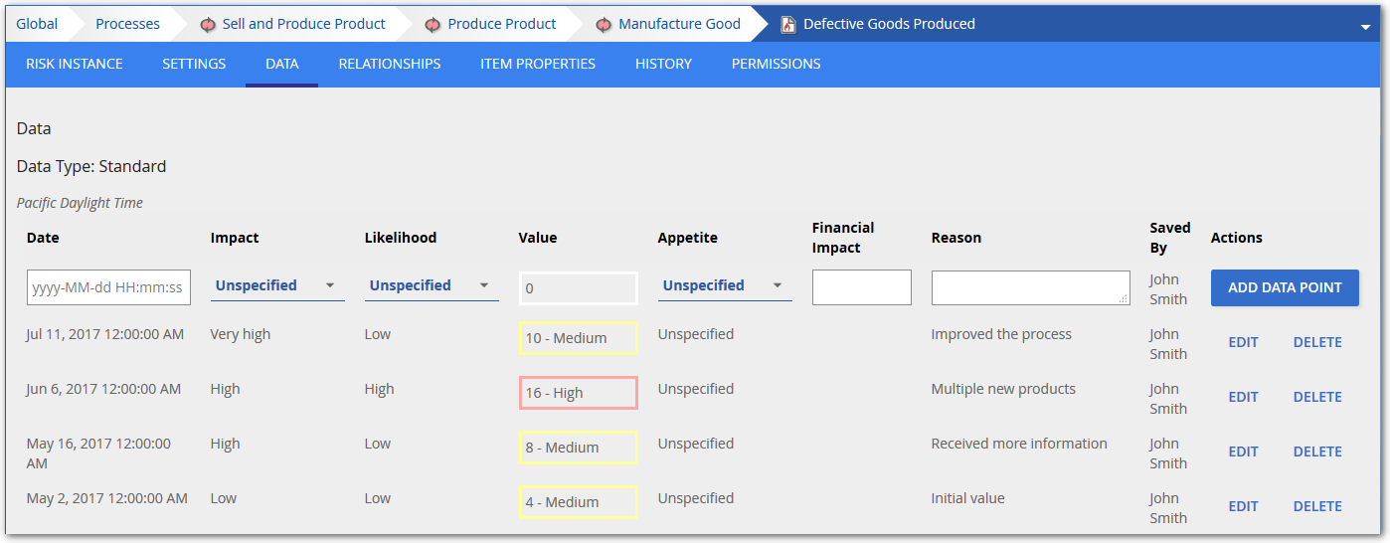
Task: Click the Sell and Produce Product process icon
Action: 208,24
